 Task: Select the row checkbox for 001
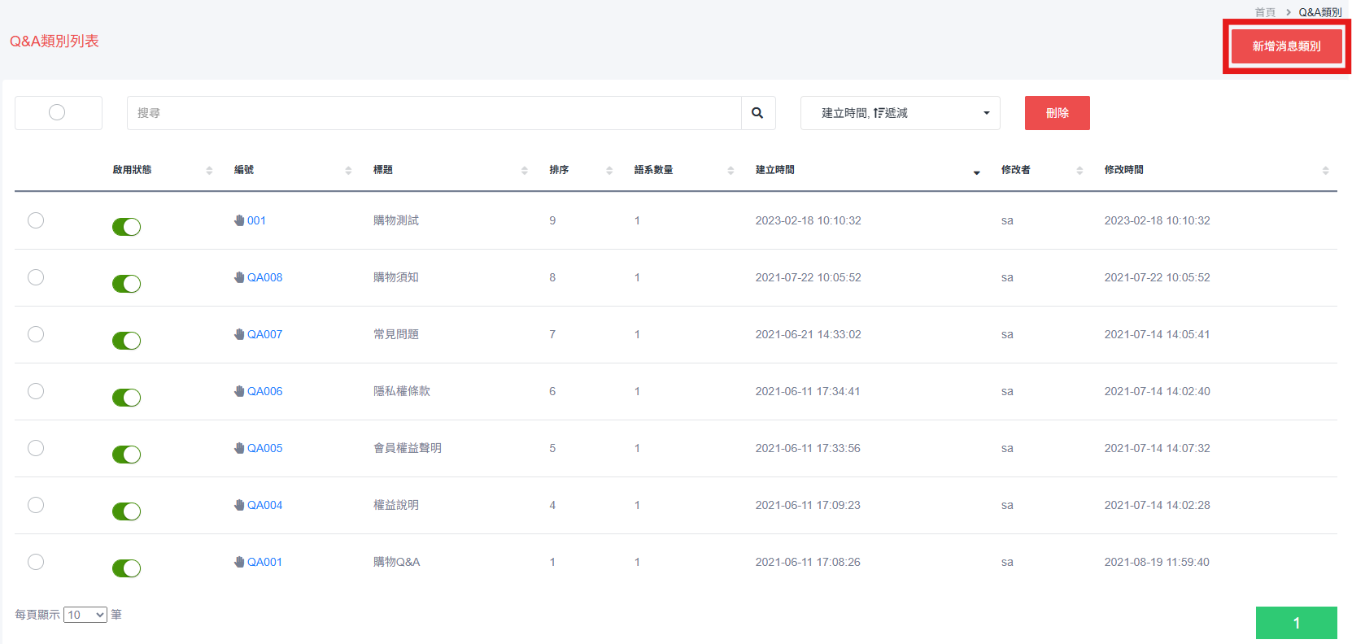[x=36, y=220]
